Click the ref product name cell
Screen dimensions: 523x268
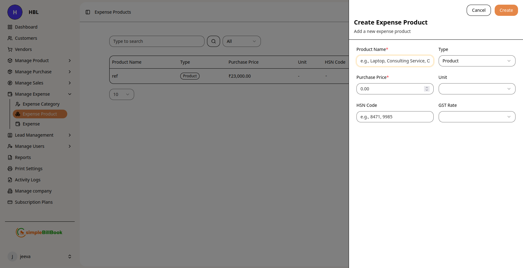(x=115, y=76)
